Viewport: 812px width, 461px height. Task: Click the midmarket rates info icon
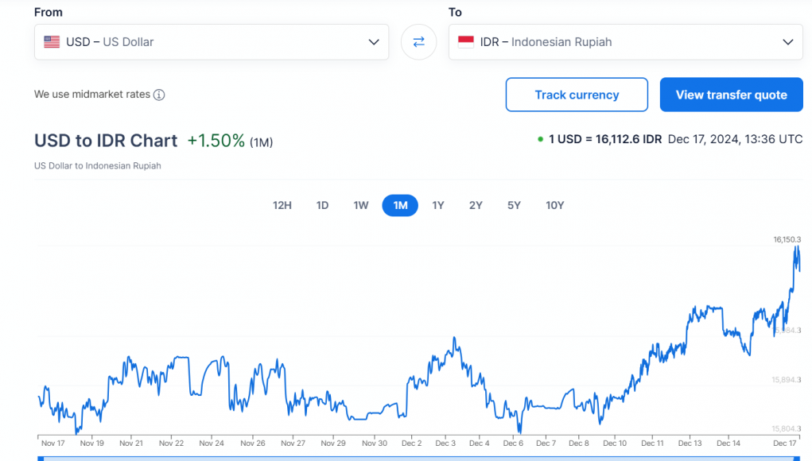click(x=159, y=95)
